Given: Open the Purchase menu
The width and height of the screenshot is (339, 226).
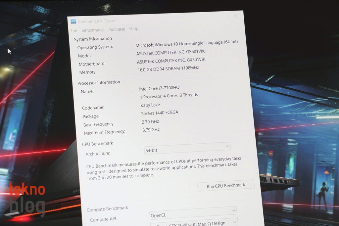Looking at the screenshot, I should pyautogui.click(x=117, y=29).
